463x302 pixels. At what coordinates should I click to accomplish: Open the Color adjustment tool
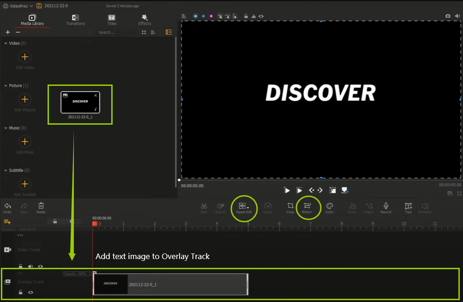click(x=330, y=206)
